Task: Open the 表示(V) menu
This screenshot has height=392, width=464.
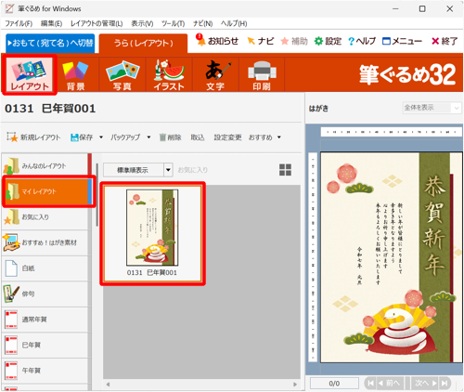Action: (x=142, y=23)
